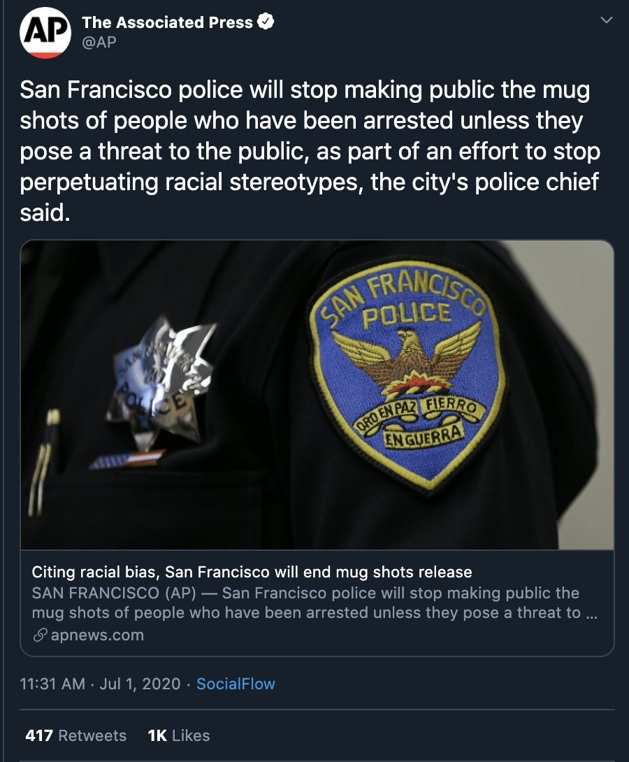The width and height of the screenshot is (629, 762).
Task: Click the chain link icon beside apnews.com
Action: coord(40,635)
